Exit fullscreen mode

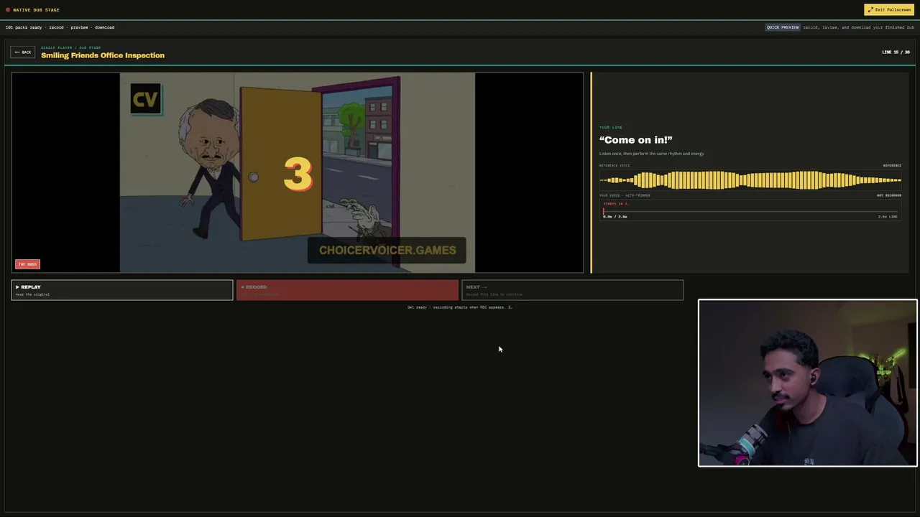point(890,9)
